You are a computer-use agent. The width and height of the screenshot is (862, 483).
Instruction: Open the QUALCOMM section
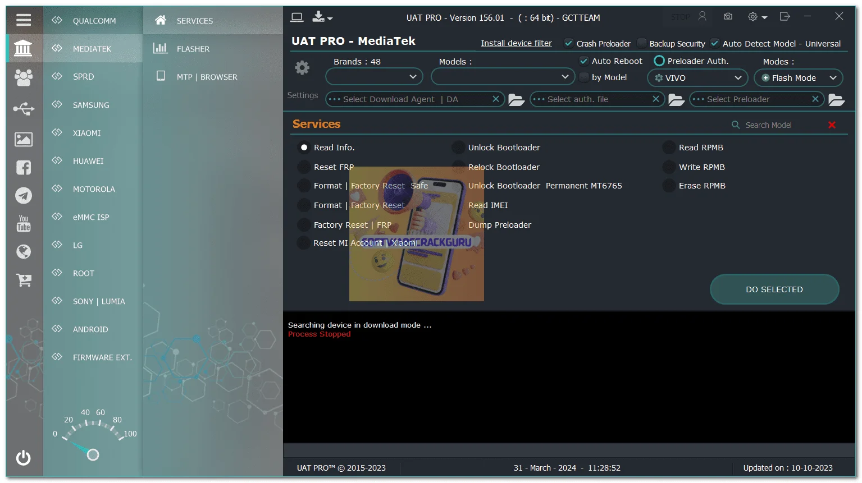(x=93, y=20)
